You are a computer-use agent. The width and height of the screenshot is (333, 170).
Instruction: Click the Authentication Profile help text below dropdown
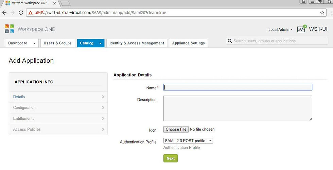(181, 148)
